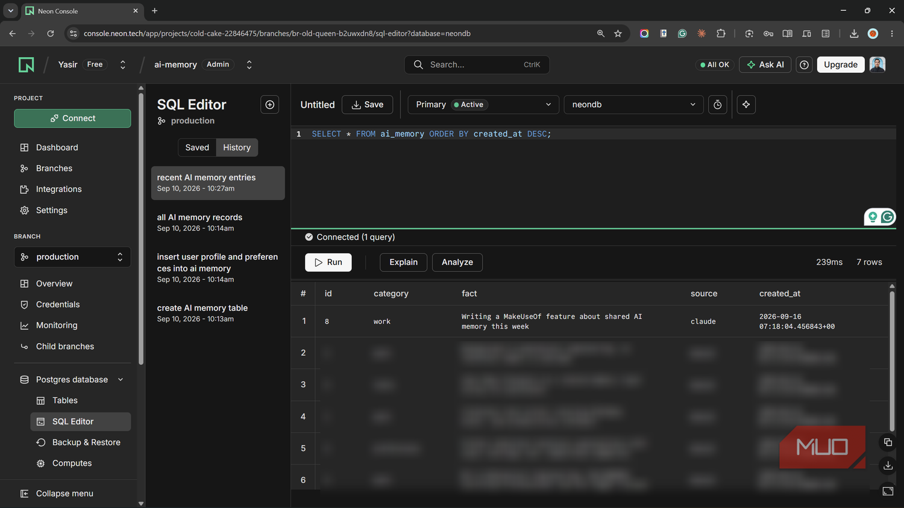This screenshot has height=508, width=904.
Task: Click the green Connect button
Action: coord(72,119)
